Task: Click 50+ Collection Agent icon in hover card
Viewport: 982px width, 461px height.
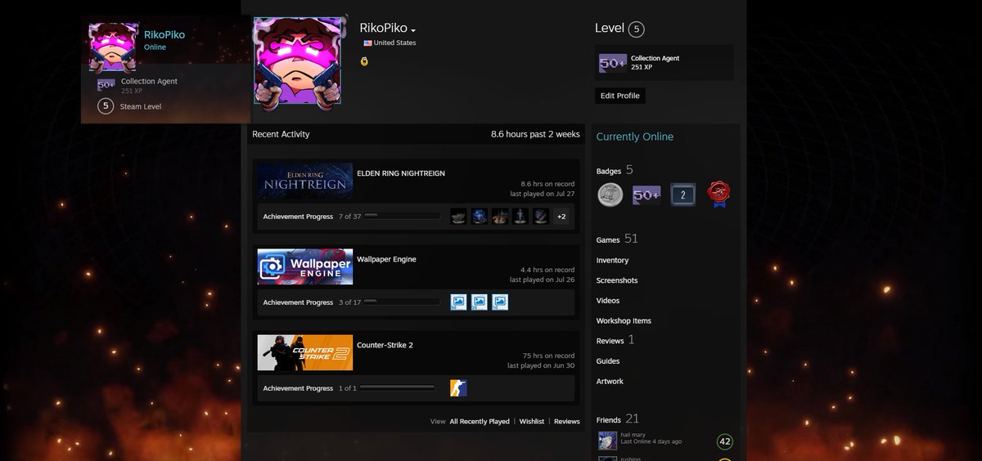Action: pyautogui.click(x=106, y=85)
